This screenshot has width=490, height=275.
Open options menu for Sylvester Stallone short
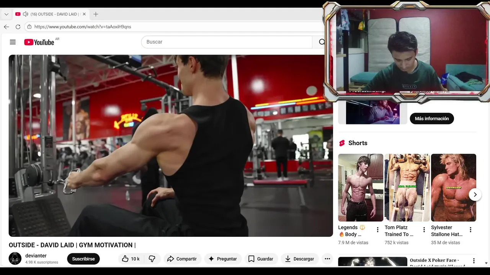470,230
